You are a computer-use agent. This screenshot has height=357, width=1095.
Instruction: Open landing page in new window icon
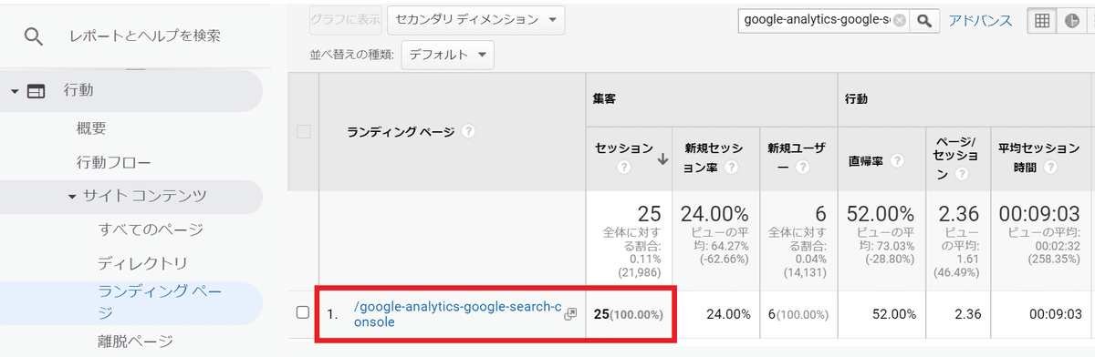570,313
